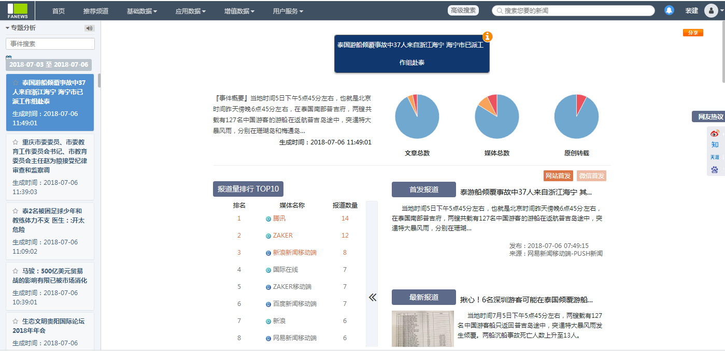
Task: Toggle the 网站首发 filter button
Action: tap(558, 176)
